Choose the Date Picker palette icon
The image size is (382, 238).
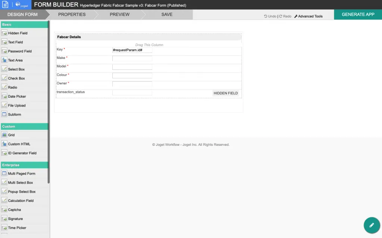(x=4, y=96)
